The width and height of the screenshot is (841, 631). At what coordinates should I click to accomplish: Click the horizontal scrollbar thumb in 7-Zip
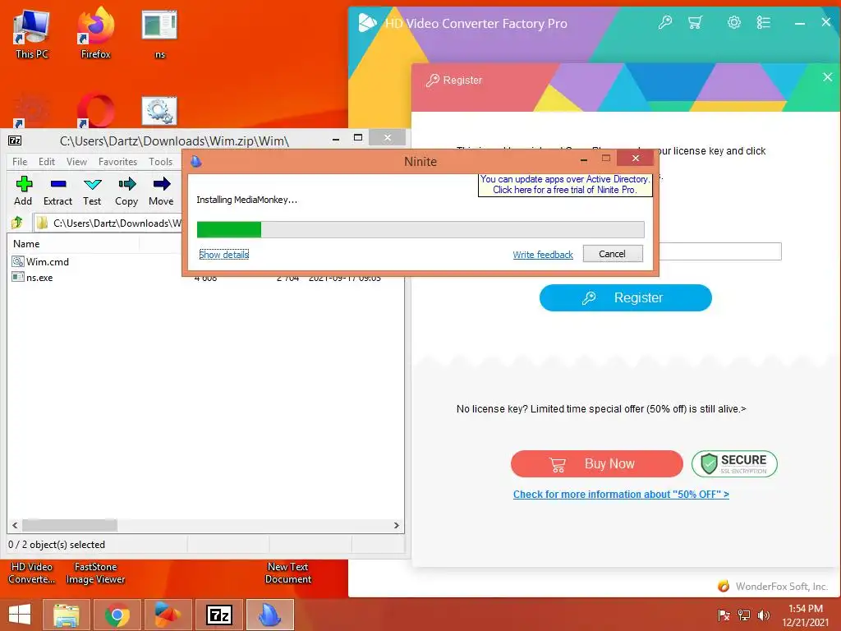(x=70, y=525)
